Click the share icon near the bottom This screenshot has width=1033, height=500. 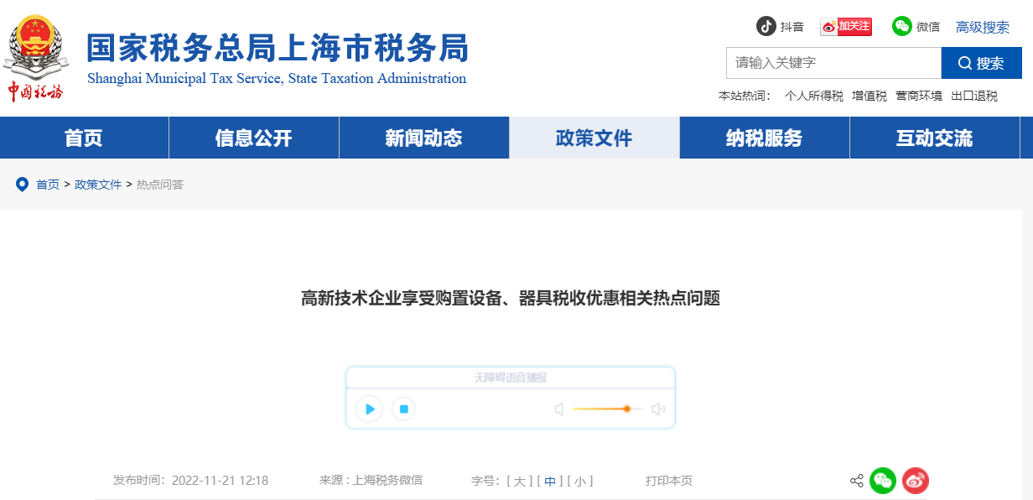pyautogui.click(x=856, y=481)
